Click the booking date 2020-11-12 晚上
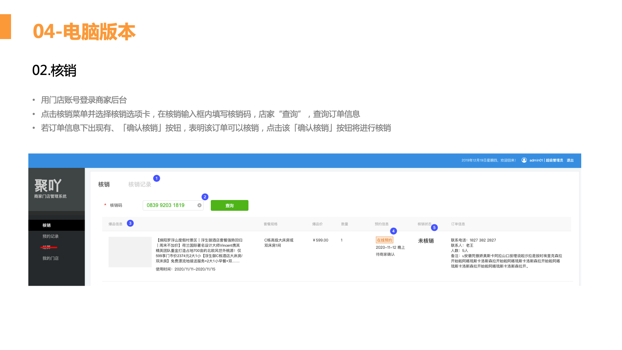This screenshot has height=350, width=622. 390,247
